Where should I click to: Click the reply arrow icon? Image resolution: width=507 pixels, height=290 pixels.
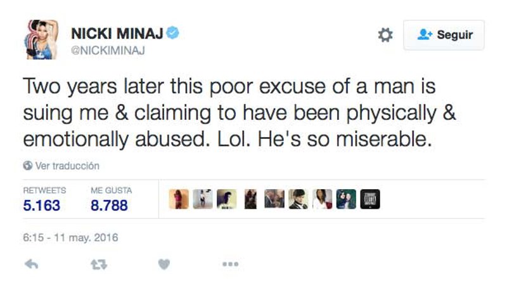pos(31,264)
